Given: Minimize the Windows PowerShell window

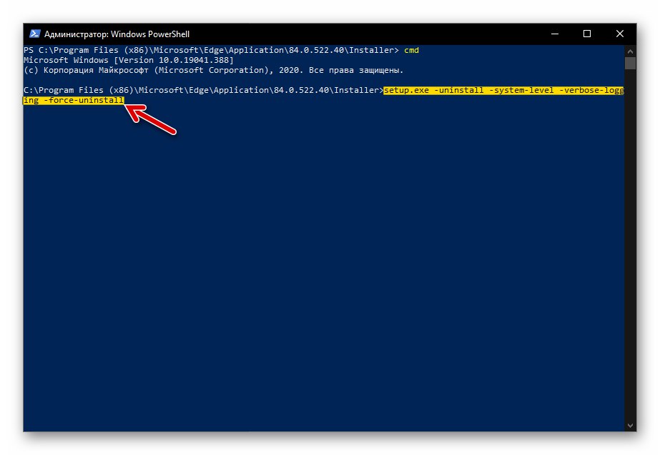Looking at the screenshot, I should point(554,34).
